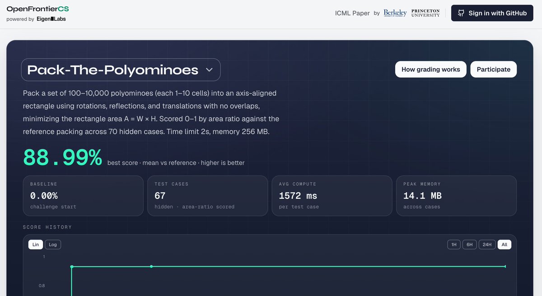Click the GitHub icon in sign-in button
This screenshot has height=296, width=542.
pyautogui.click(x=461, y=13)
